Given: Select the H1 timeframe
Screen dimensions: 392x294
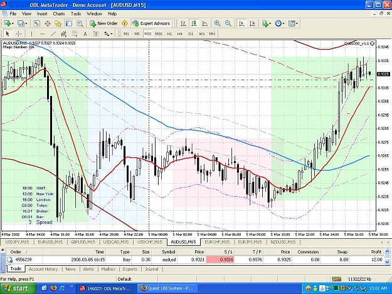Looking at the screenshot, I should (169, 34).
